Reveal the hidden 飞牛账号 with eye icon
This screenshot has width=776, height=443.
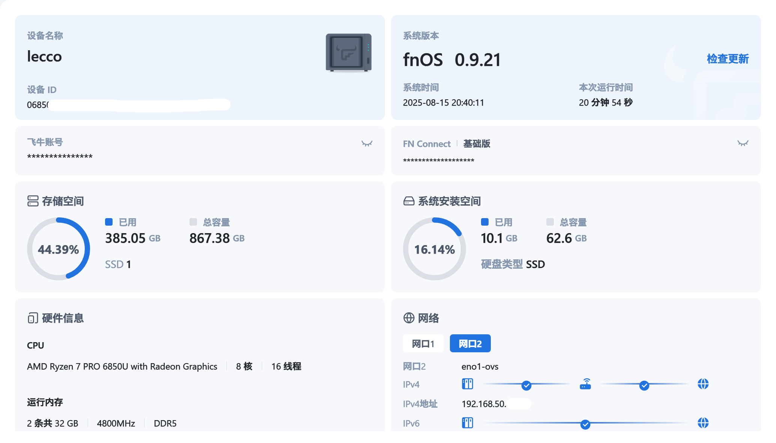367,144
